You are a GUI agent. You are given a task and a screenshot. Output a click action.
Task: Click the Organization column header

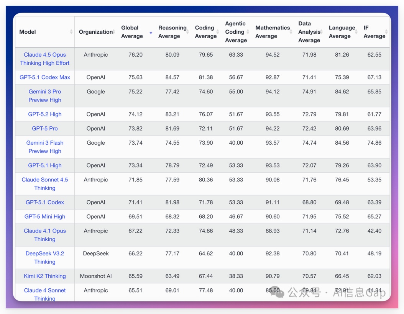pos(95,32)
